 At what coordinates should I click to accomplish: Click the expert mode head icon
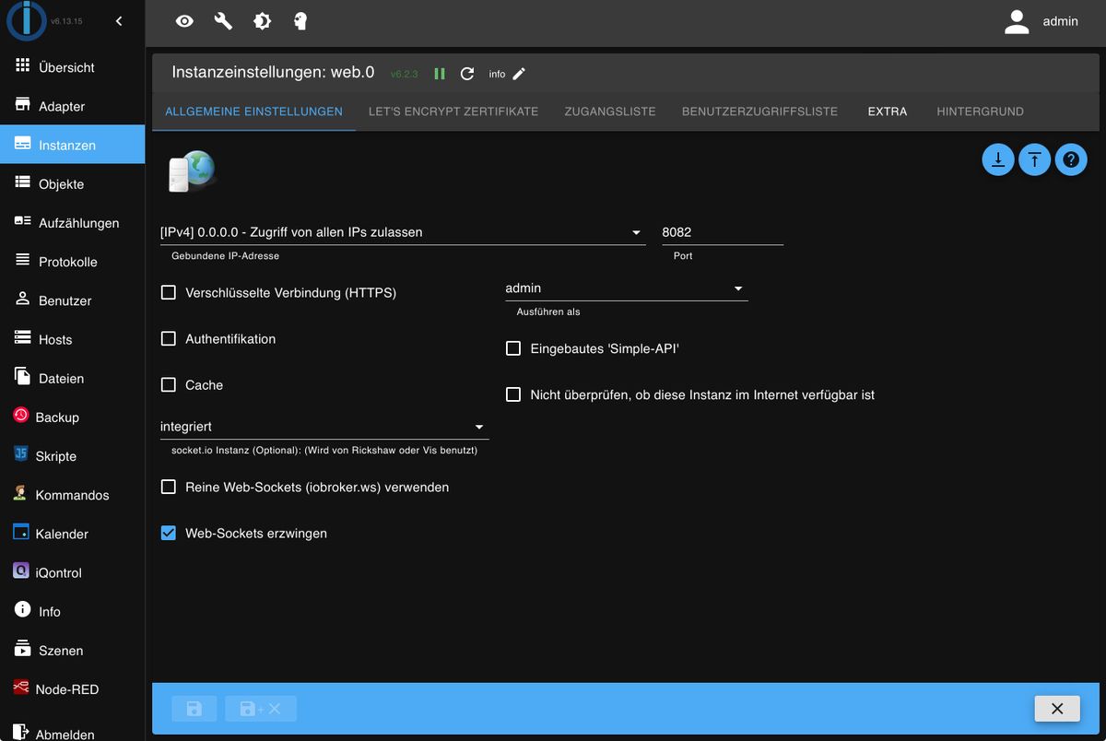pyautogui.click(x=300, y=21)
